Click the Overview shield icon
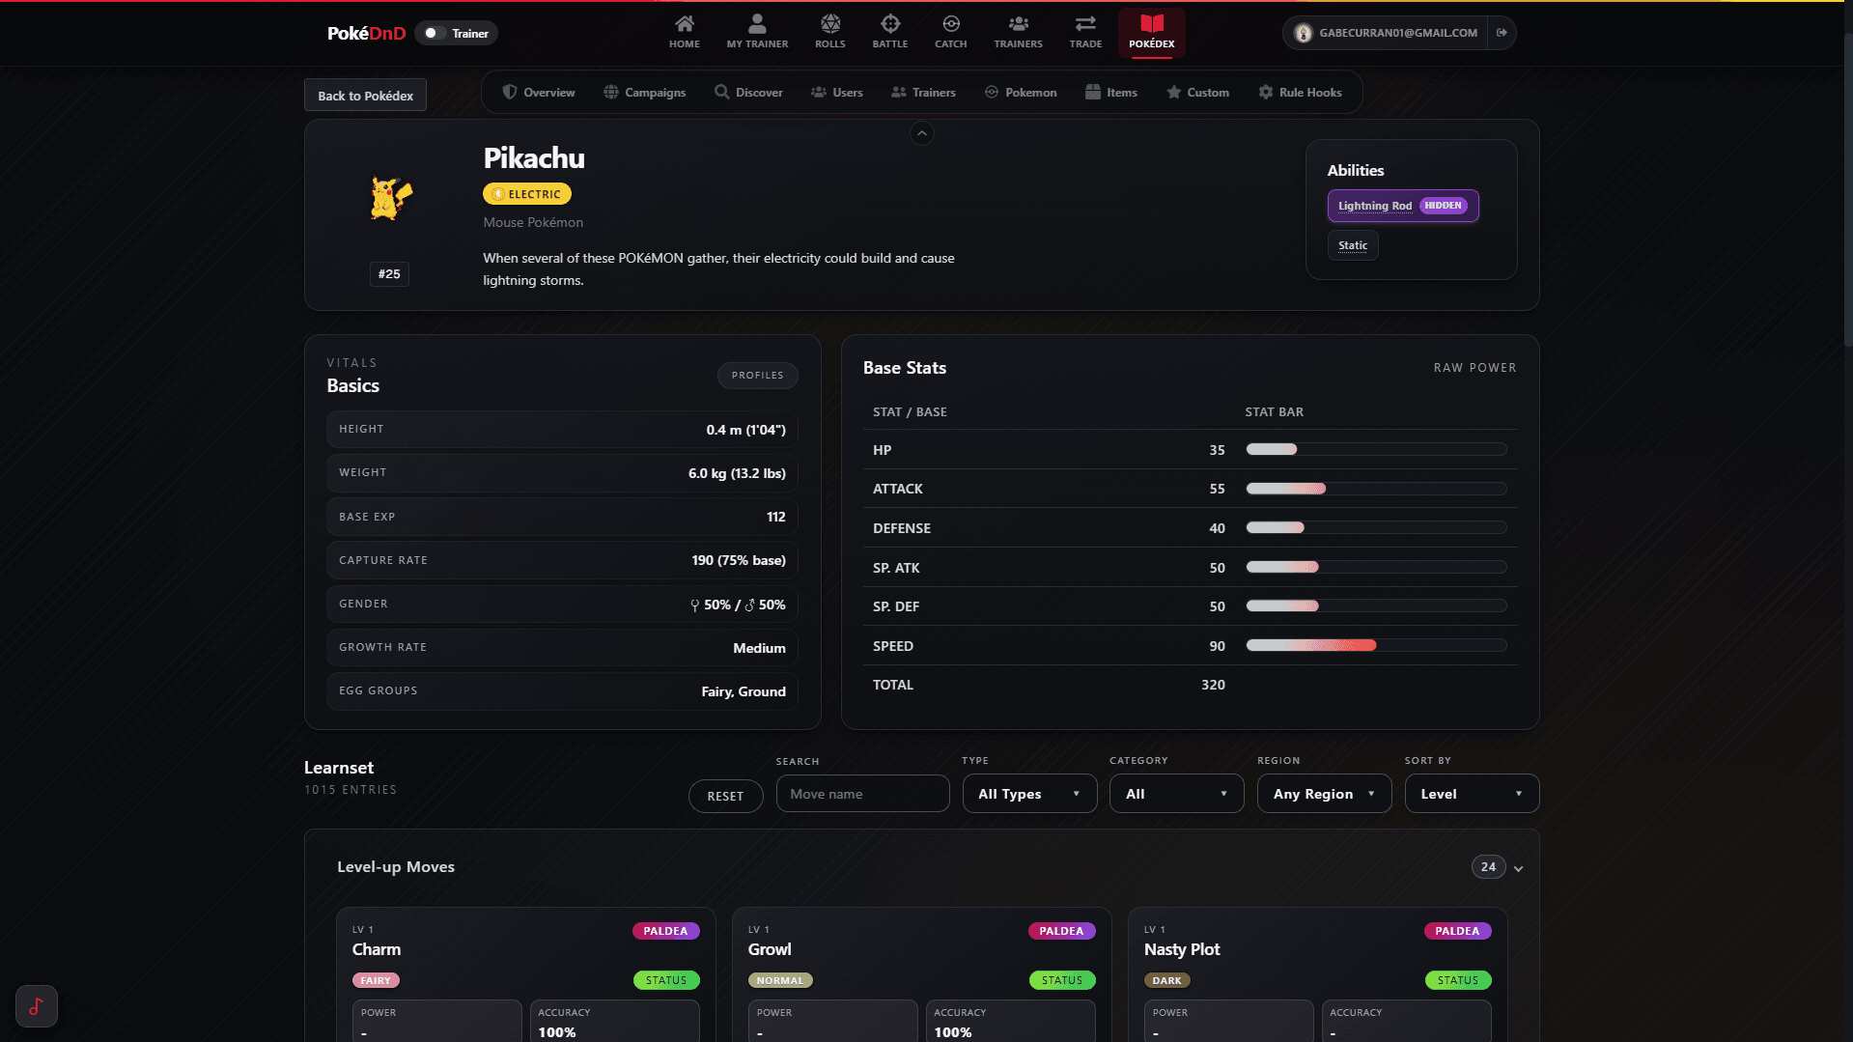The image size is (1853, 1042). (510, 92)
